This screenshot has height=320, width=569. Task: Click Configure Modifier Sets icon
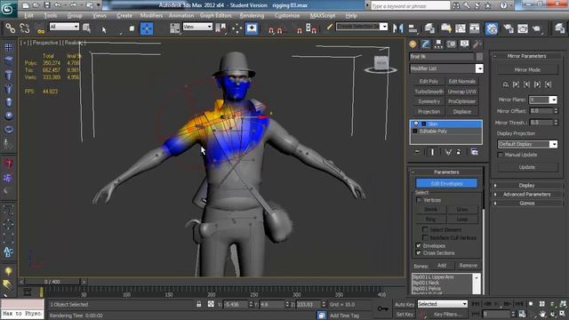click(474, 152)
